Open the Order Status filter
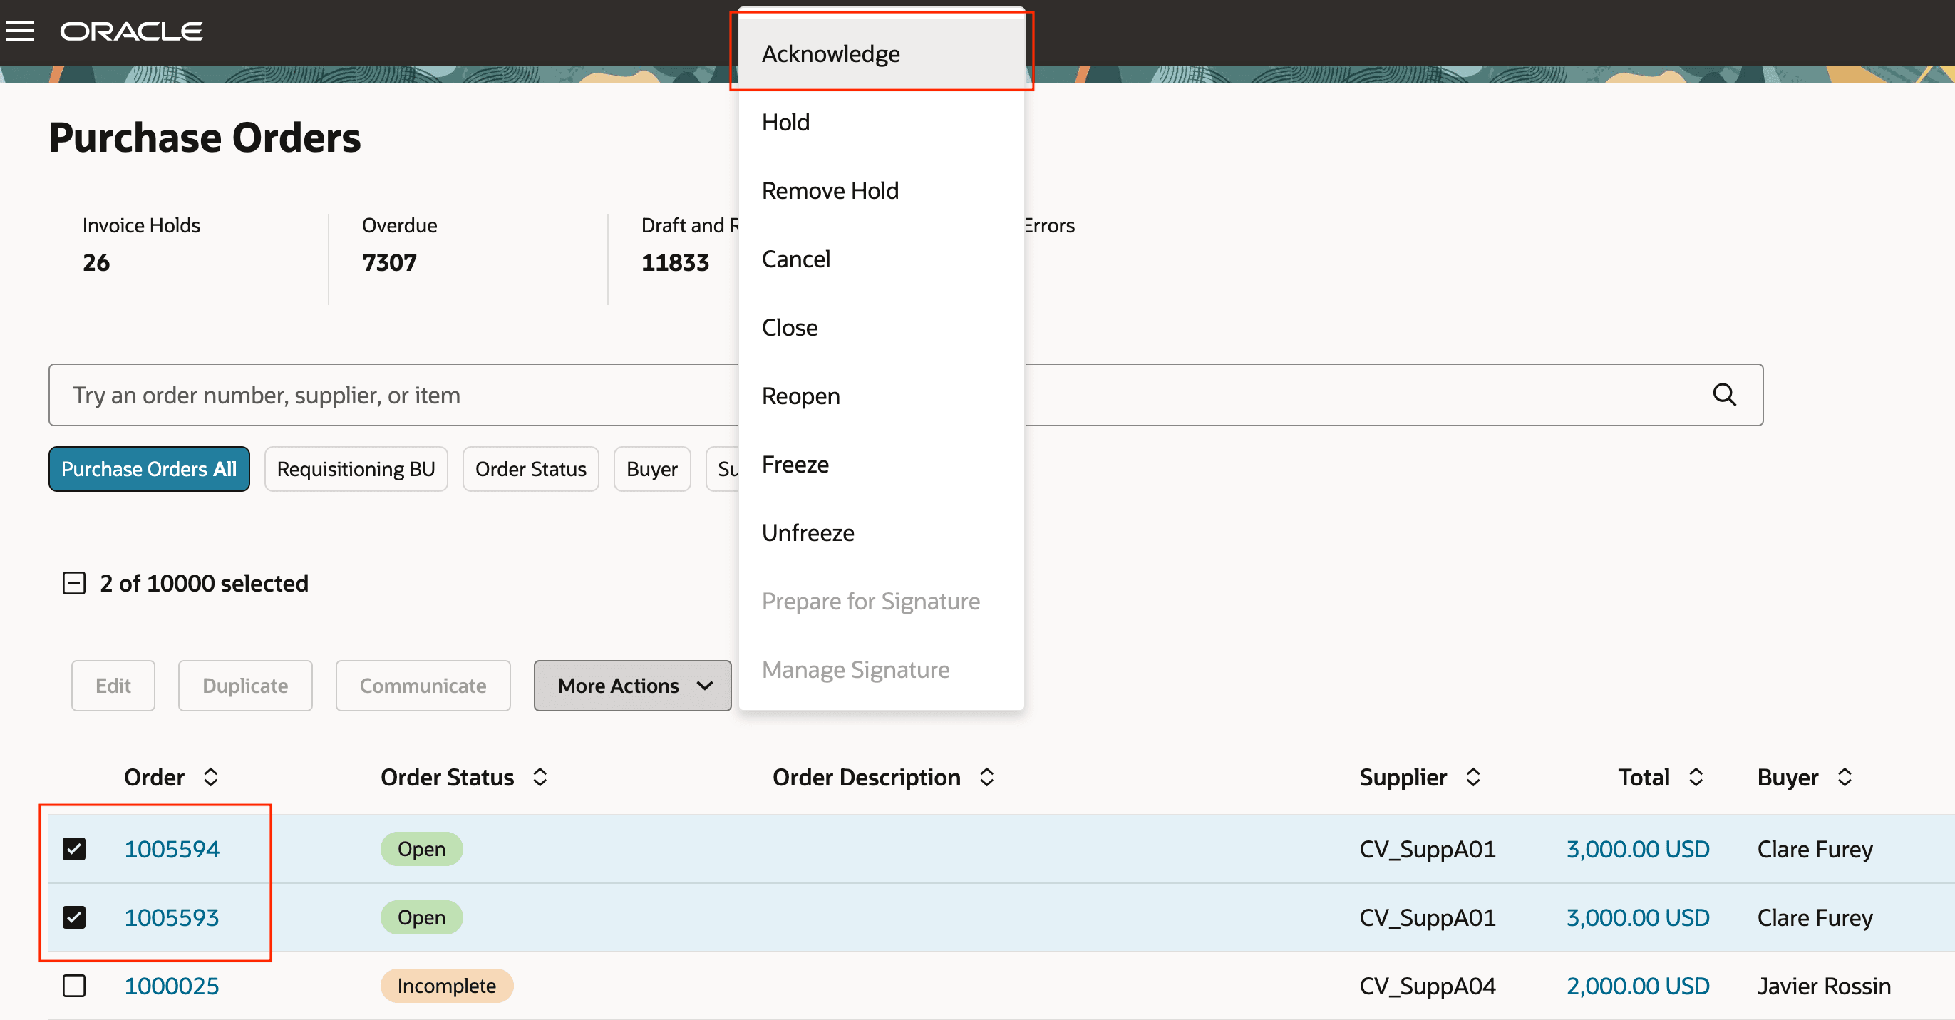The image size is (1955, 1020). [x=530, y=468]
